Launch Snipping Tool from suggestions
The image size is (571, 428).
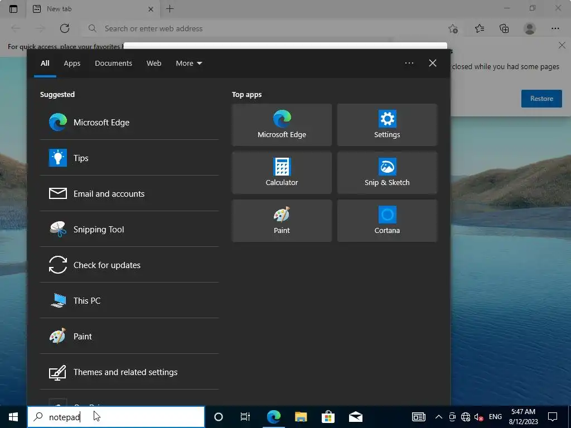click(x=129, y=229)
